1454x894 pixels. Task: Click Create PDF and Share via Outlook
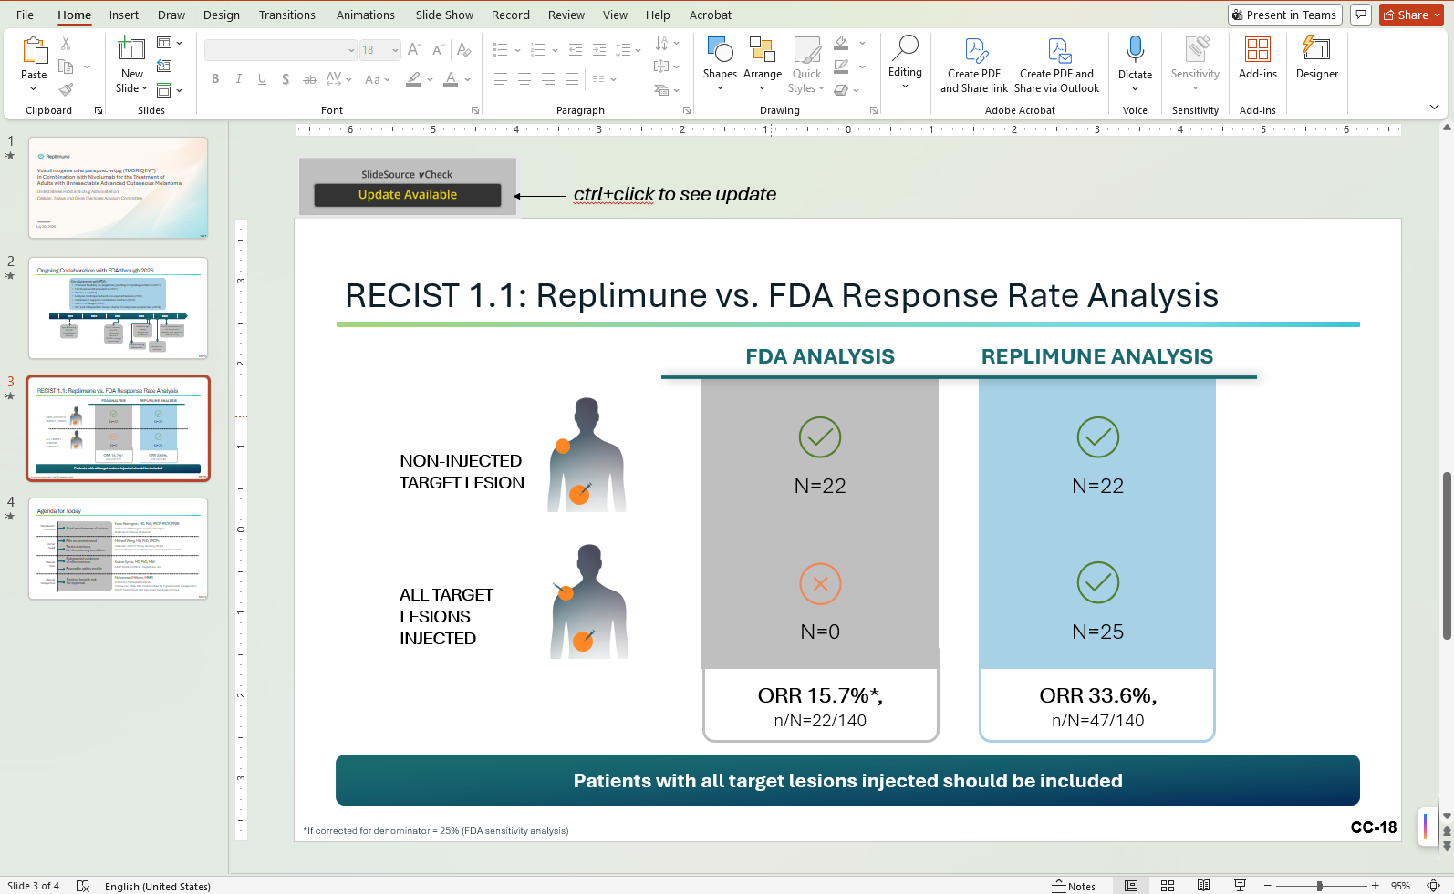tap(1056, 66)
